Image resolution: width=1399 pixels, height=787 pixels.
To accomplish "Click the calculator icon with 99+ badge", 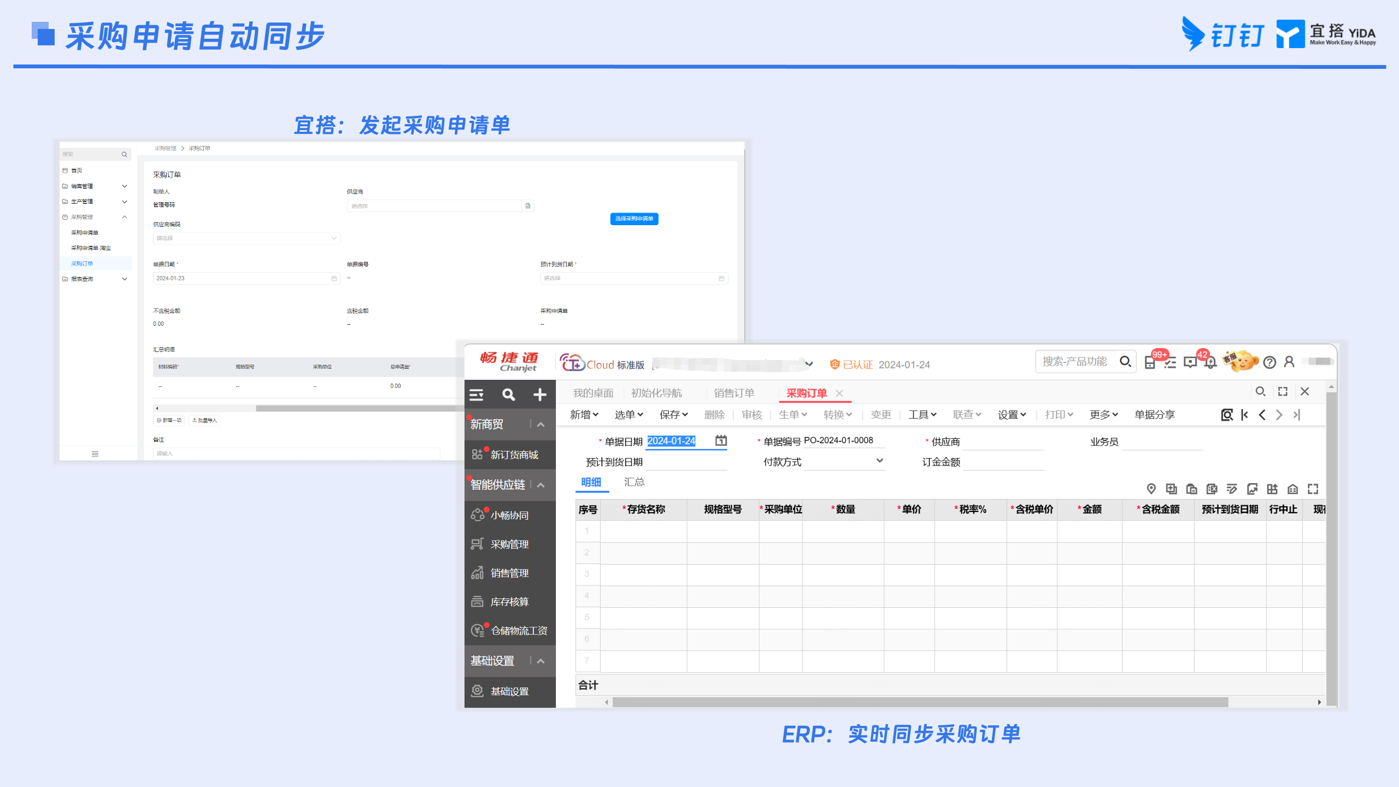I will [x=1150, y=362].
